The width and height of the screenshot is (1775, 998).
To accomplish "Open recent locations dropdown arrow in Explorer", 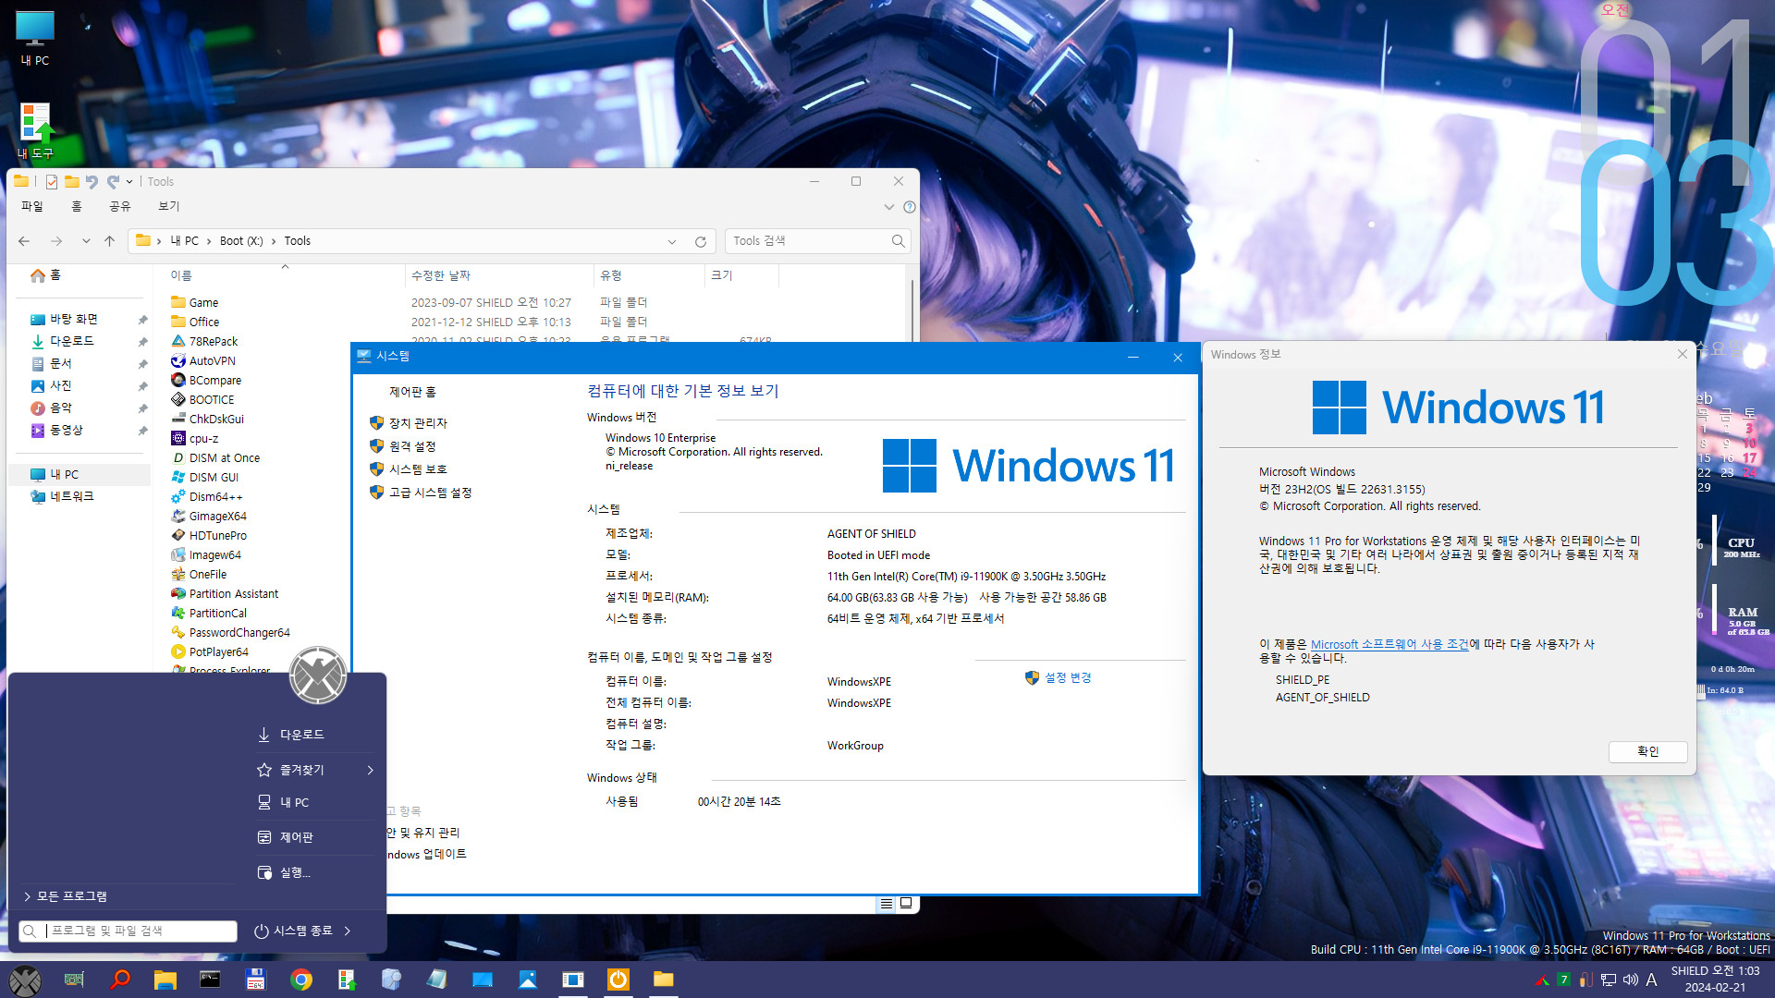I will [86, 241].
